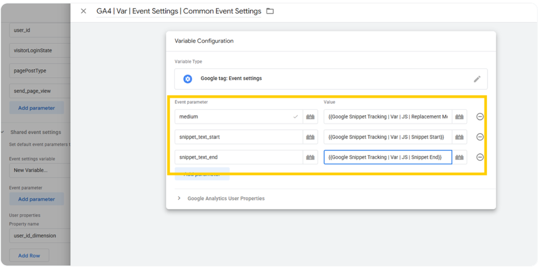Screen dimensions: 538x269
Task: Click the medium event parameter field
Action: click(239, 117)
